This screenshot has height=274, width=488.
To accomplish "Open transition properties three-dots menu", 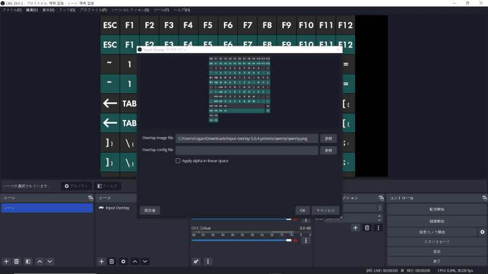I will tap(378, 228).
